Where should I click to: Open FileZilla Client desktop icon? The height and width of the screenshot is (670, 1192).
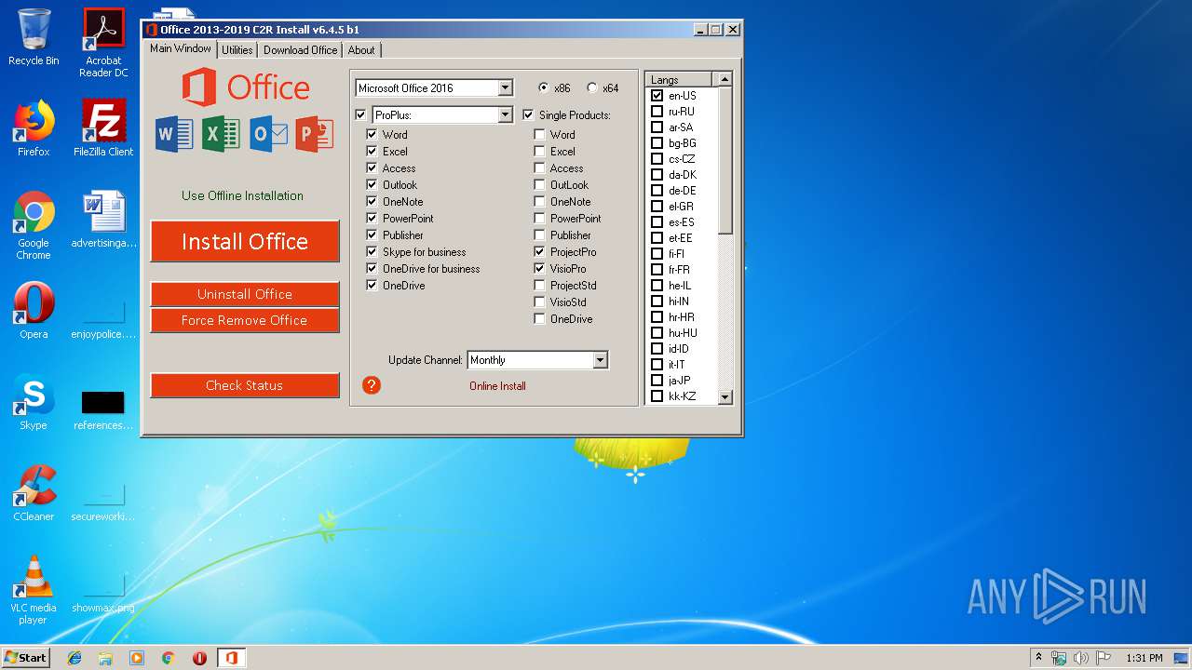click(103, 128)
